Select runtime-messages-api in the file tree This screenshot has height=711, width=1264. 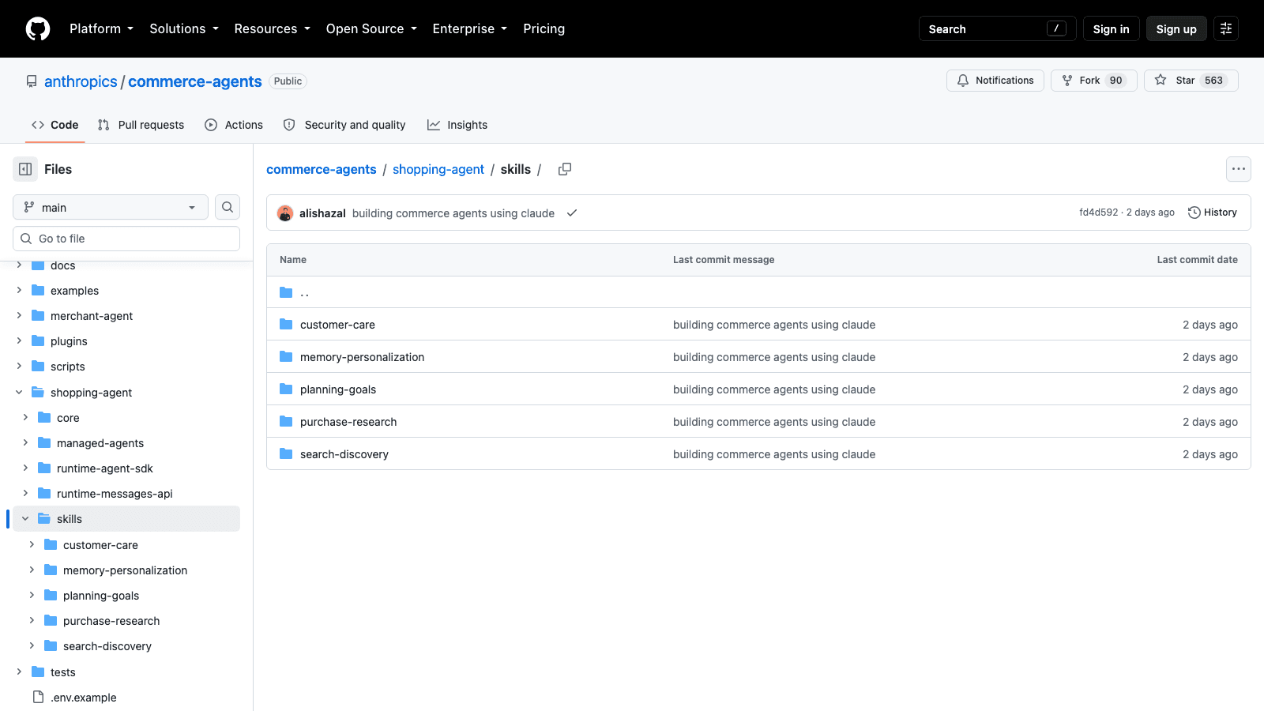tap(115, 494)
